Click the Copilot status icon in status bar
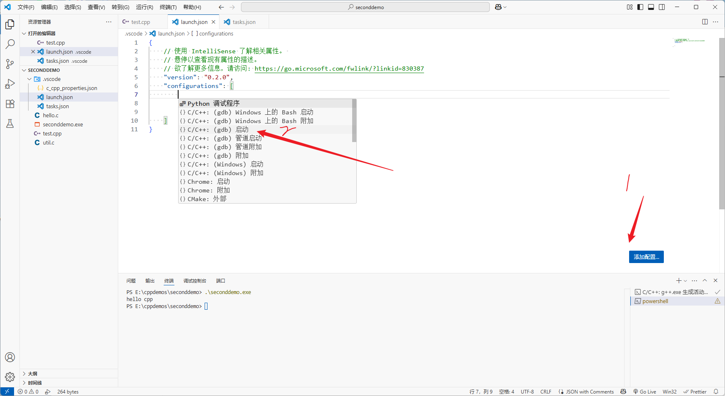Image resolution: width=725 pixels, height=396 pixels. pos(623,392)
